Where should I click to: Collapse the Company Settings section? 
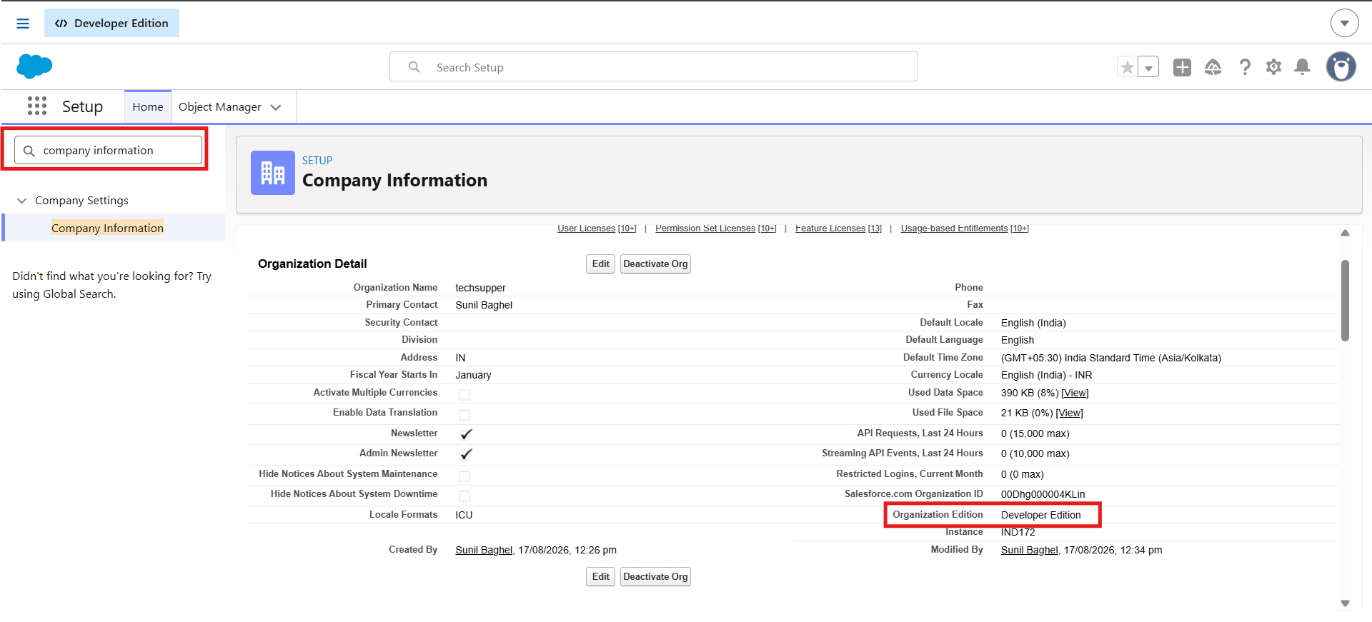[22, 201]
